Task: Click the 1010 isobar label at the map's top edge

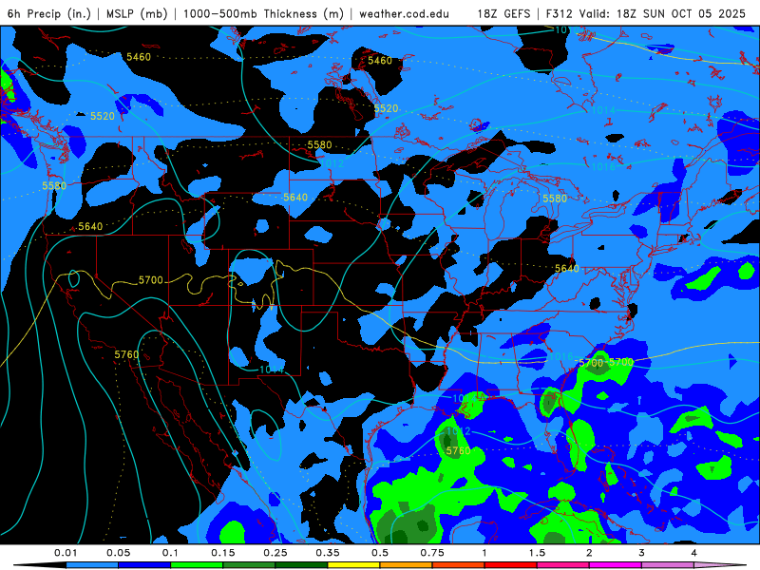Action: [x=566, y=30]
